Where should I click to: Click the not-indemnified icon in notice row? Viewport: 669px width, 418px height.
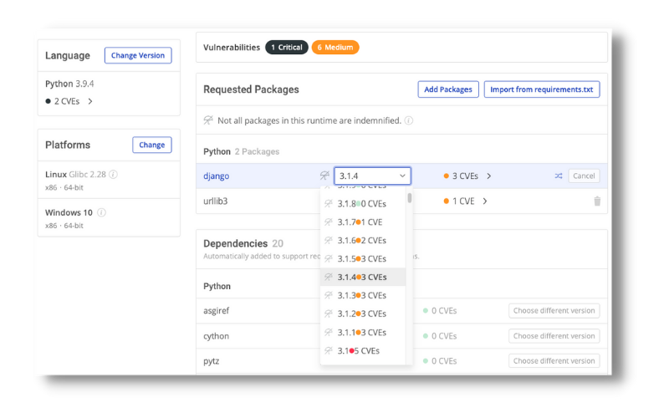(x=208, y=120)
